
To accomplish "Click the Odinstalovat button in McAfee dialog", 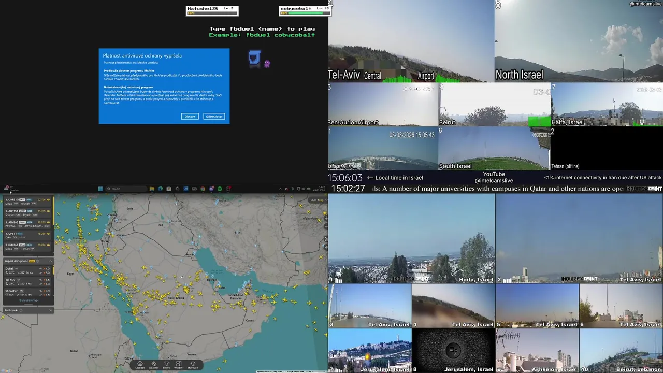I will click(214, 117).
